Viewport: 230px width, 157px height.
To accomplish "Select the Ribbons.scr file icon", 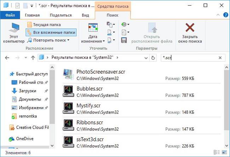I will (x=68, y=125).
